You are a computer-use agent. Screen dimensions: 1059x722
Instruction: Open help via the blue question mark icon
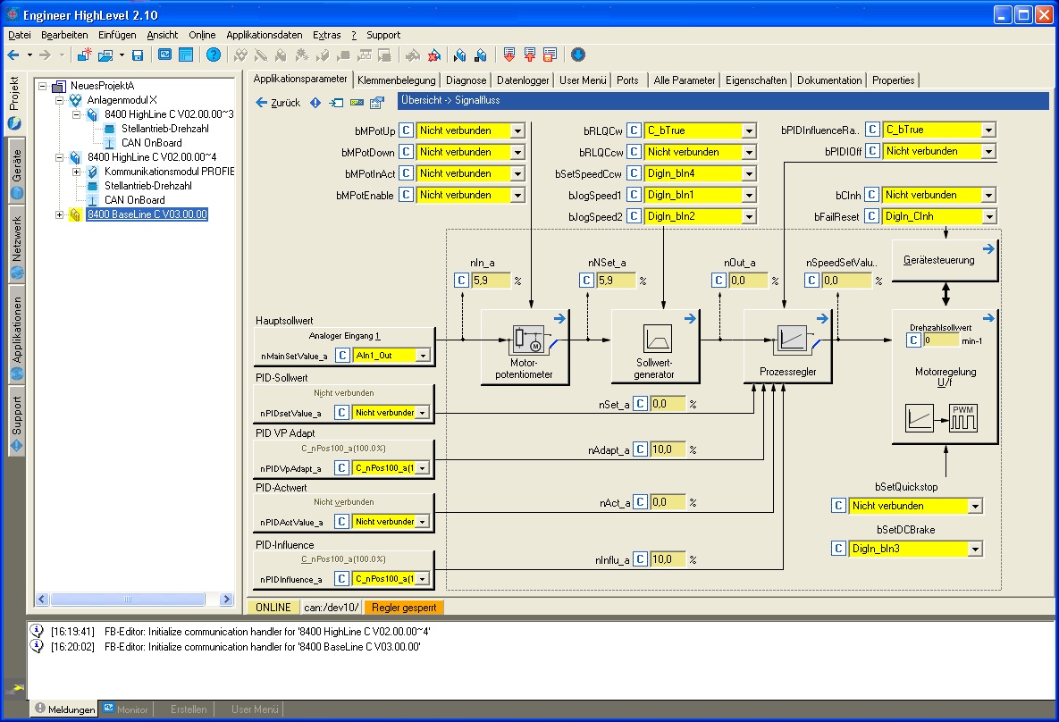[213, 55]
